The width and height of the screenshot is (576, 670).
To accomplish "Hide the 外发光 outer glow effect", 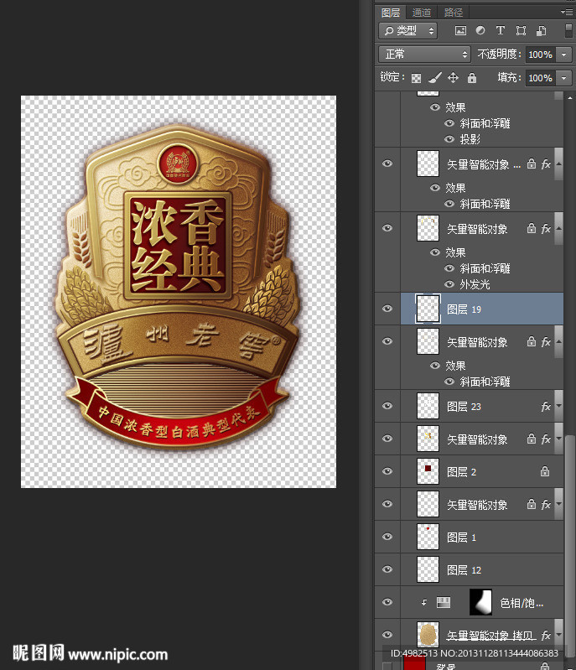I will [x=449, y=284].
